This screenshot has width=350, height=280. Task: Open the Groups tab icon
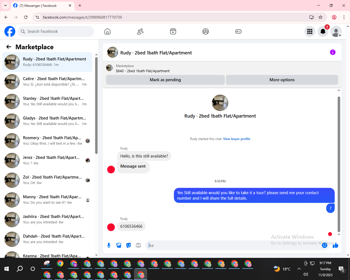(x=206, y=31)
